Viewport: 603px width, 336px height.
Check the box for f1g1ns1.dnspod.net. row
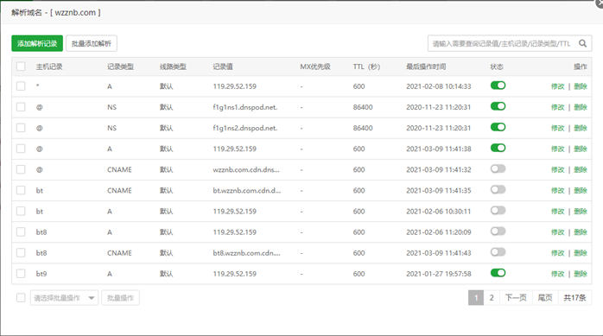[21, 107]
